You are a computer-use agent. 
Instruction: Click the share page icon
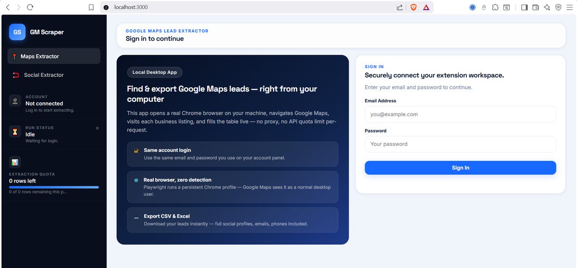[400, 7]
